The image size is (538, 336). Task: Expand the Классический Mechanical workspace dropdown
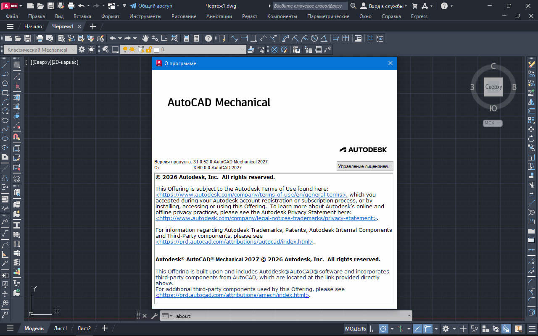(74, 50)
